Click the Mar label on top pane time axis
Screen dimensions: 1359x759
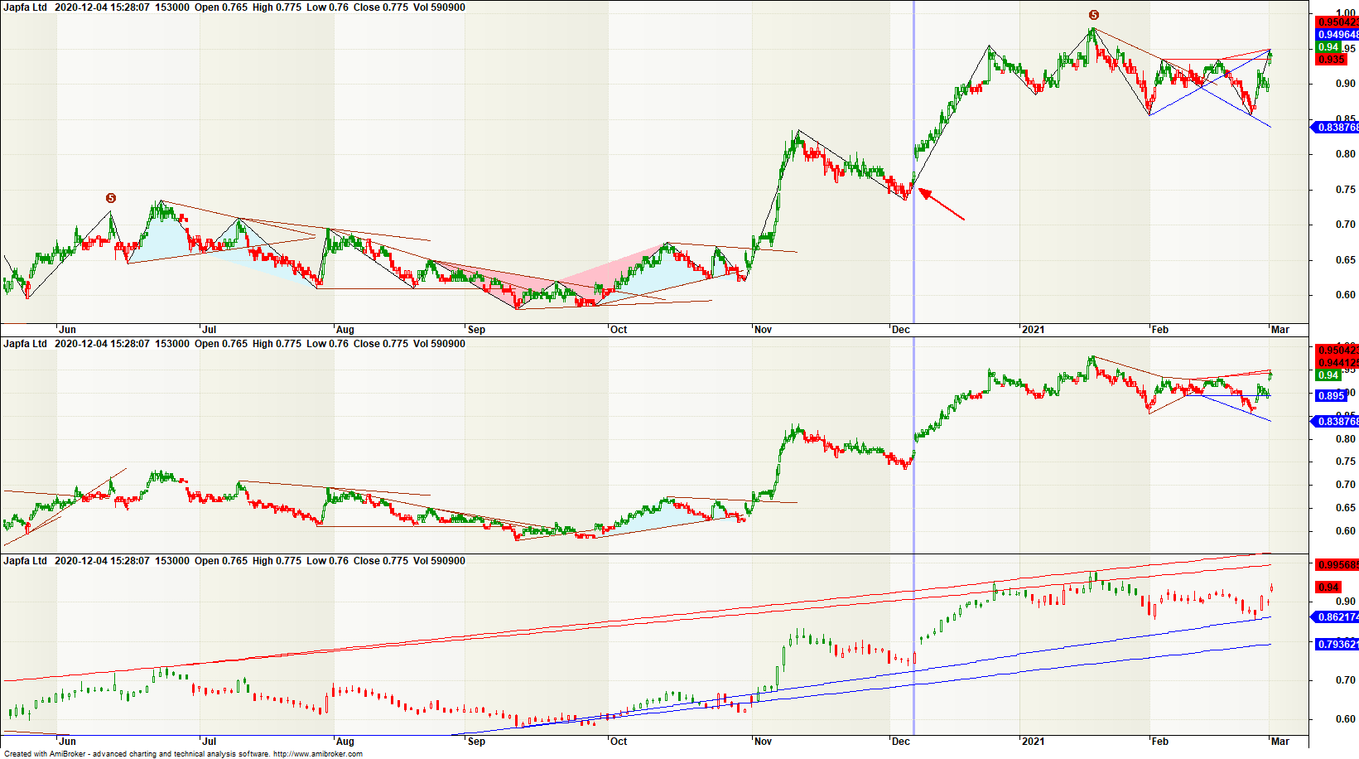pos(1280,330)
